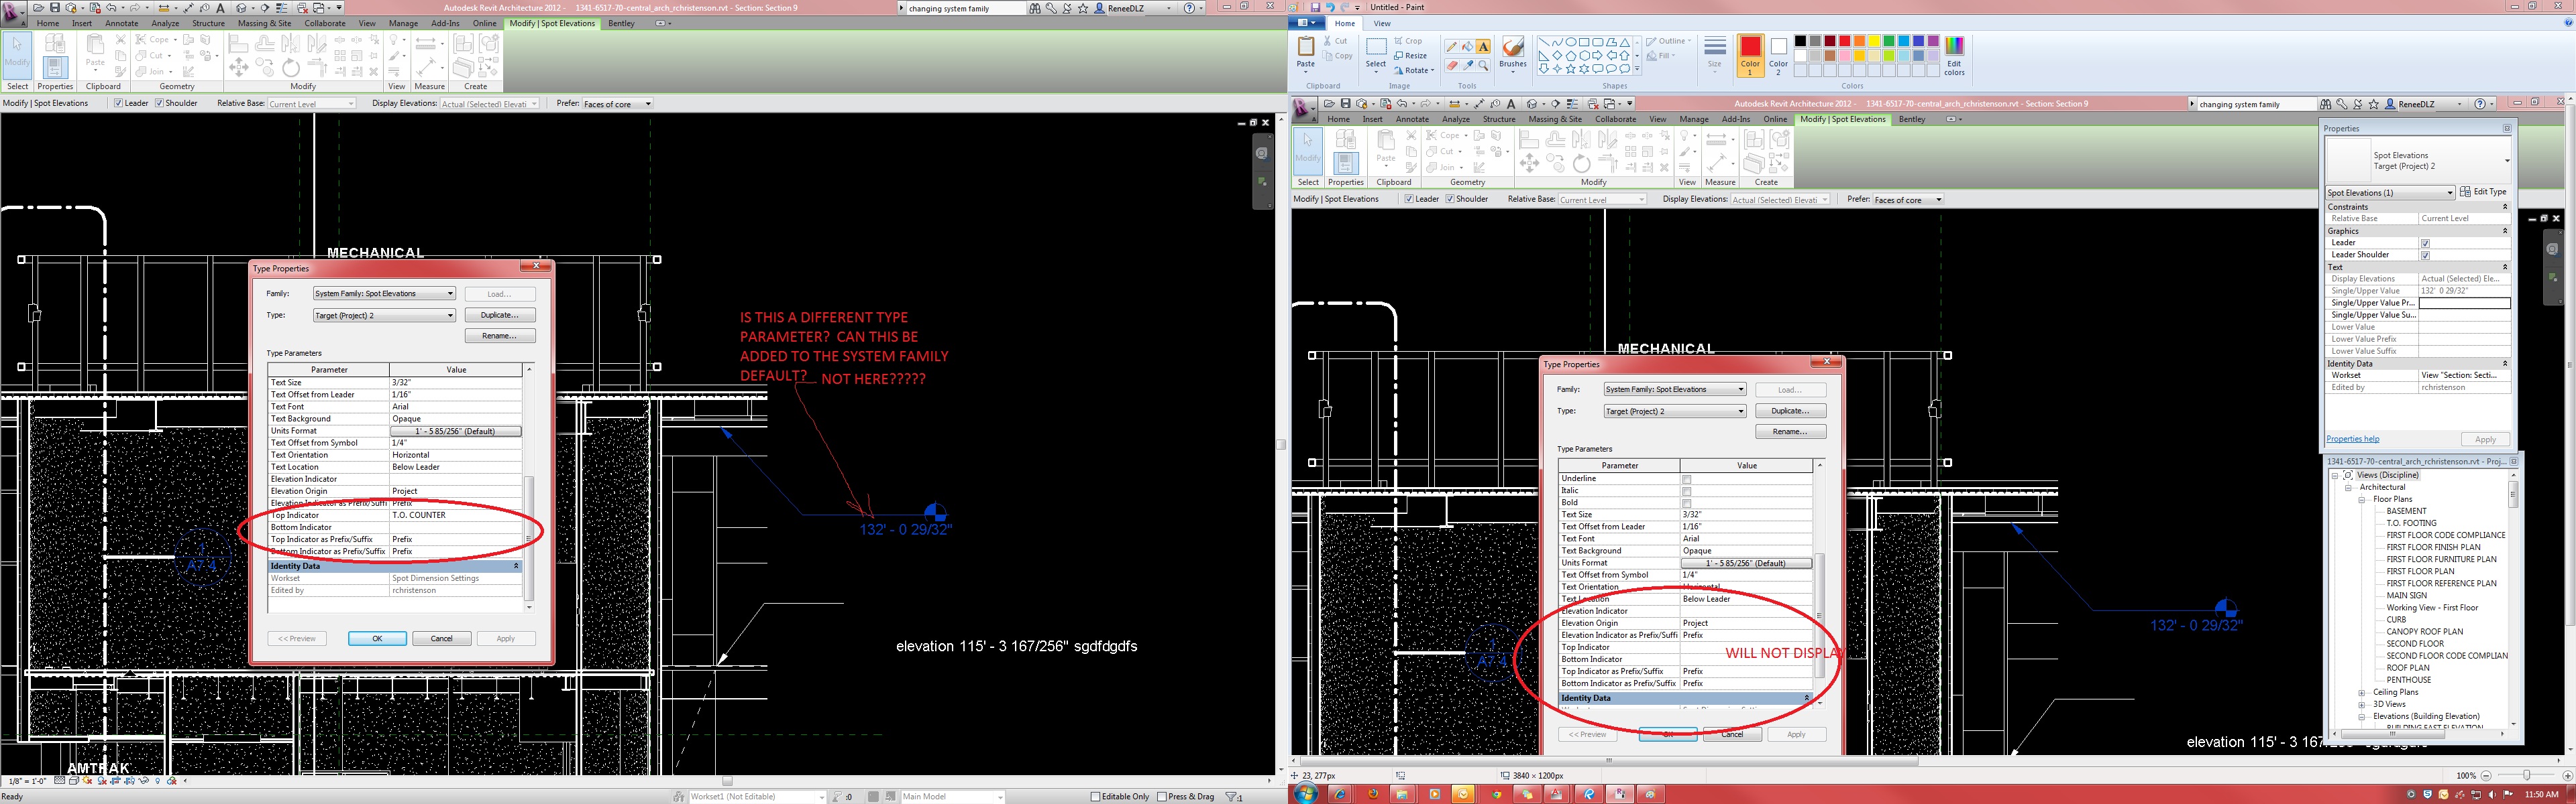The height and width of the screenshot is (804, 2576).
Task: Open the Annotate ribbon tab
Action: point(121,23)
